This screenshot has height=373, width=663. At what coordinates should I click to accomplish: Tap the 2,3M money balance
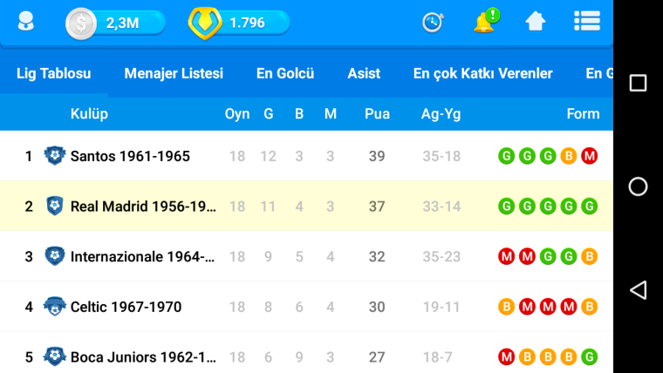[122, 23]
